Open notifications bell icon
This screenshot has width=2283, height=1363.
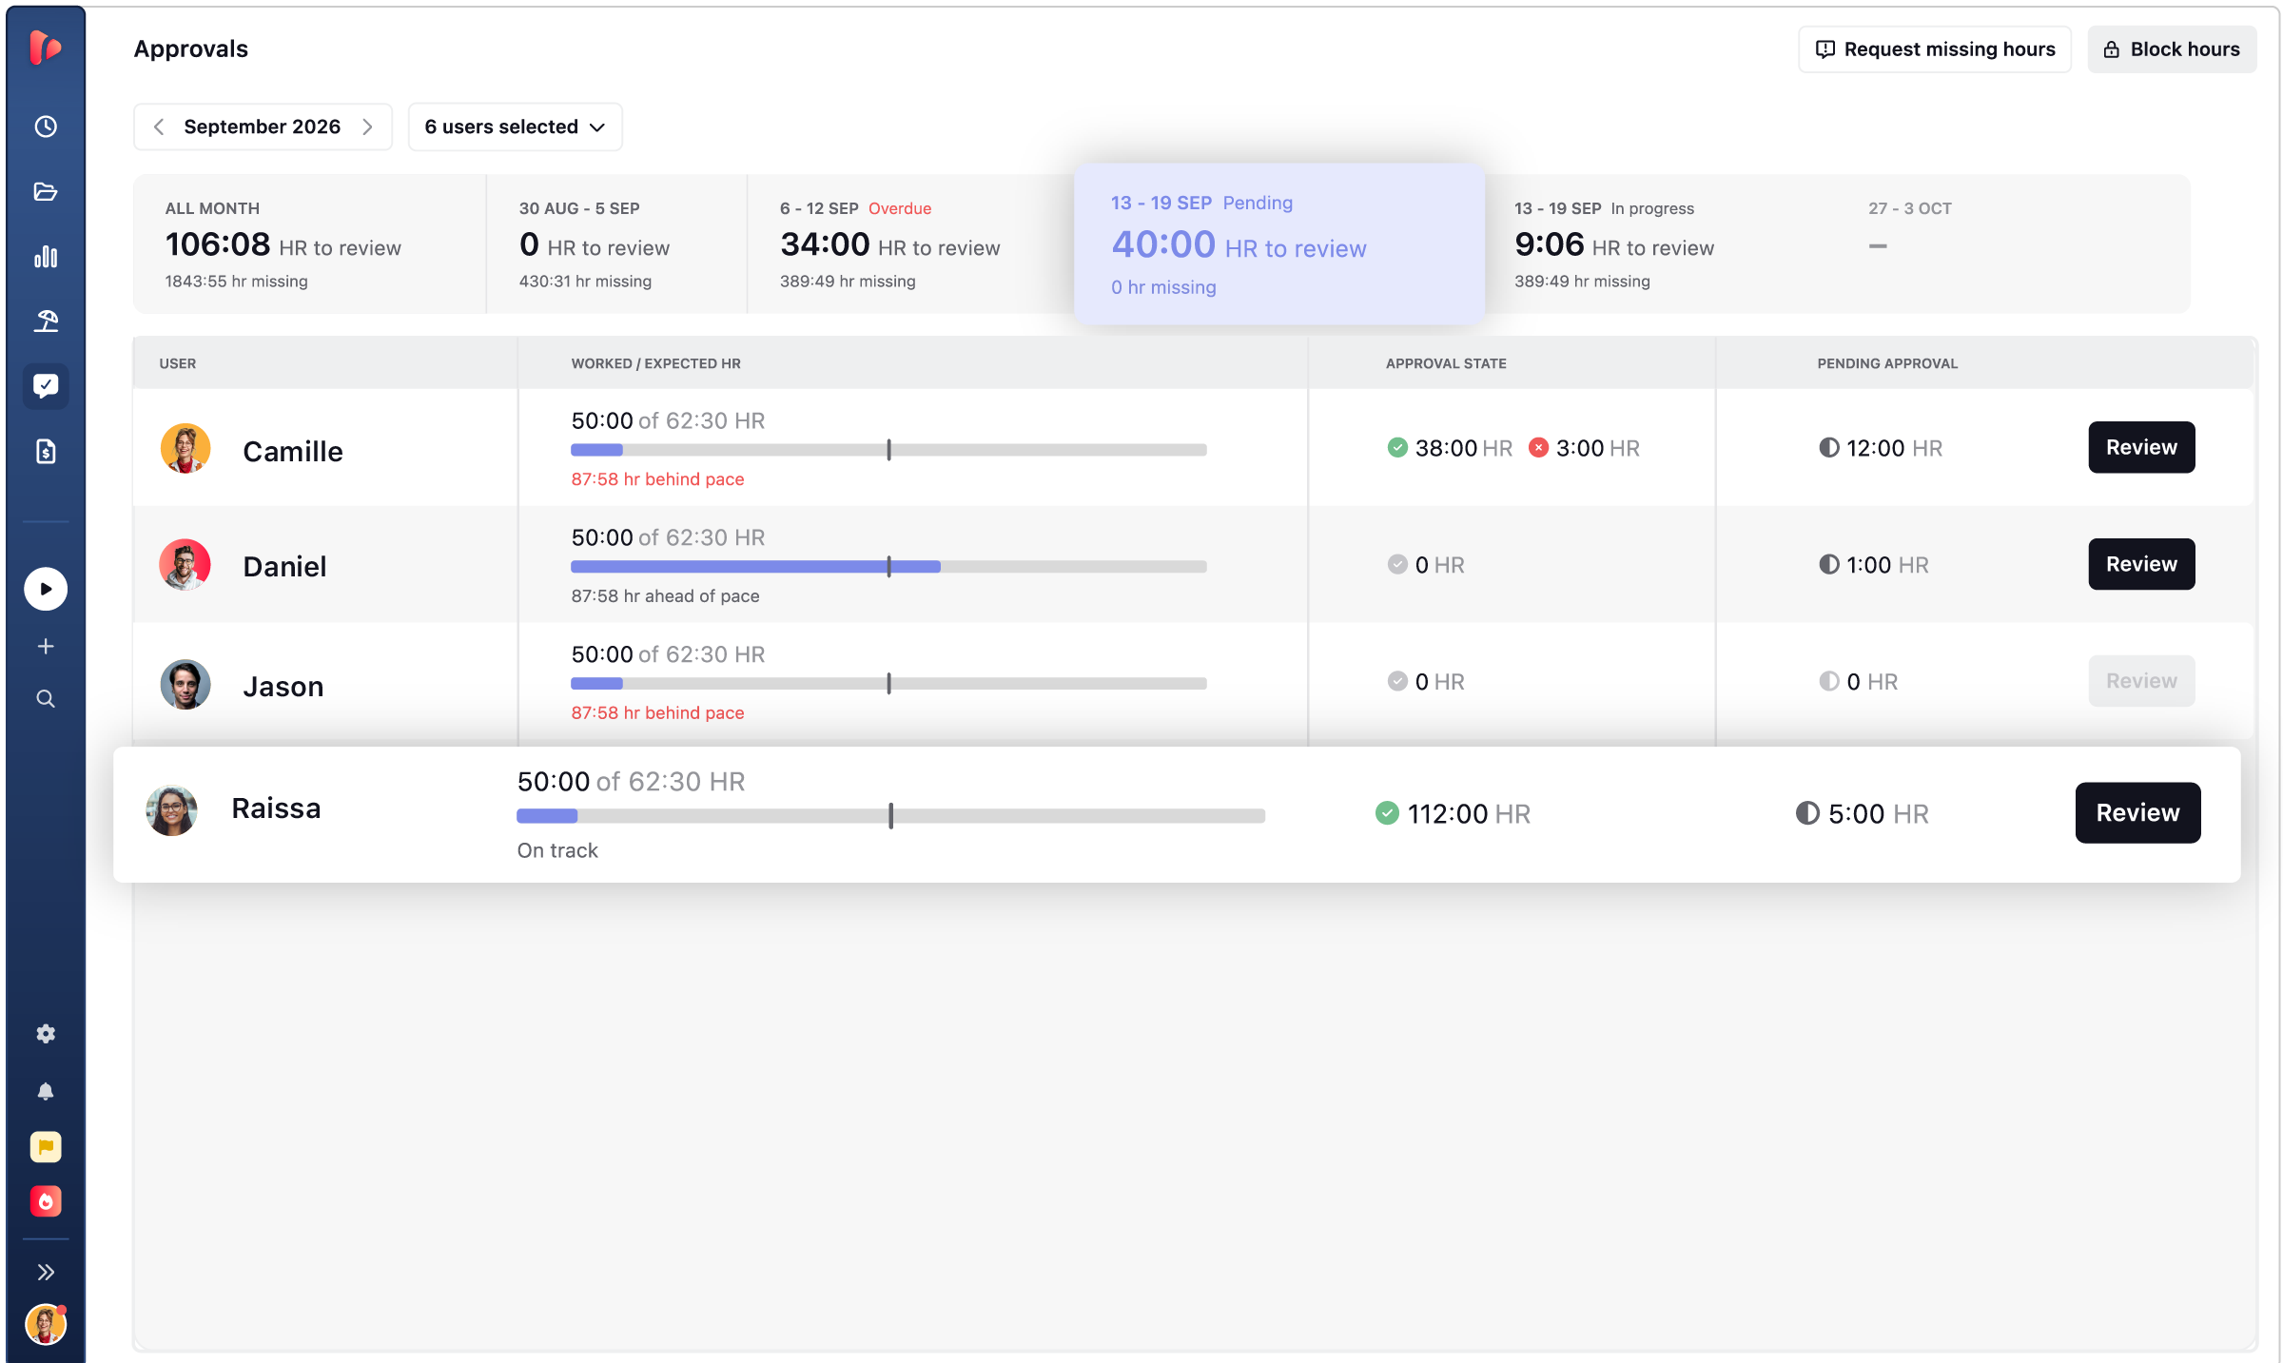[46, 1091]
